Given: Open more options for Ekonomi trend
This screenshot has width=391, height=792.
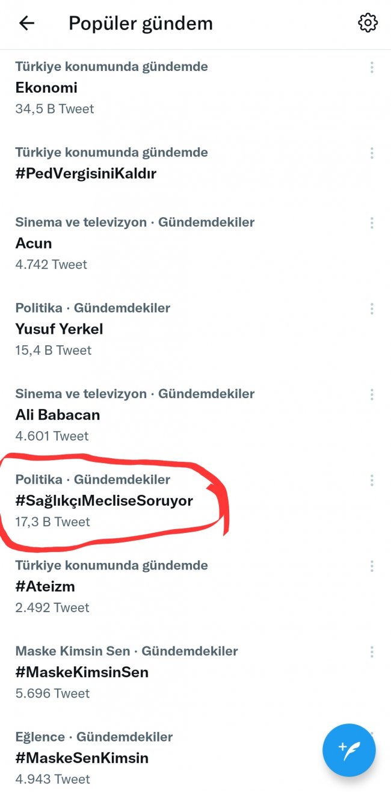Looking at the screenshot, I should 372,67.
